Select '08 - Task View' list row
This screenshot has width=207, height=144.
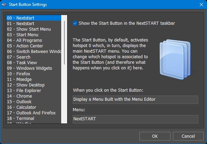(x=34, y=62)
